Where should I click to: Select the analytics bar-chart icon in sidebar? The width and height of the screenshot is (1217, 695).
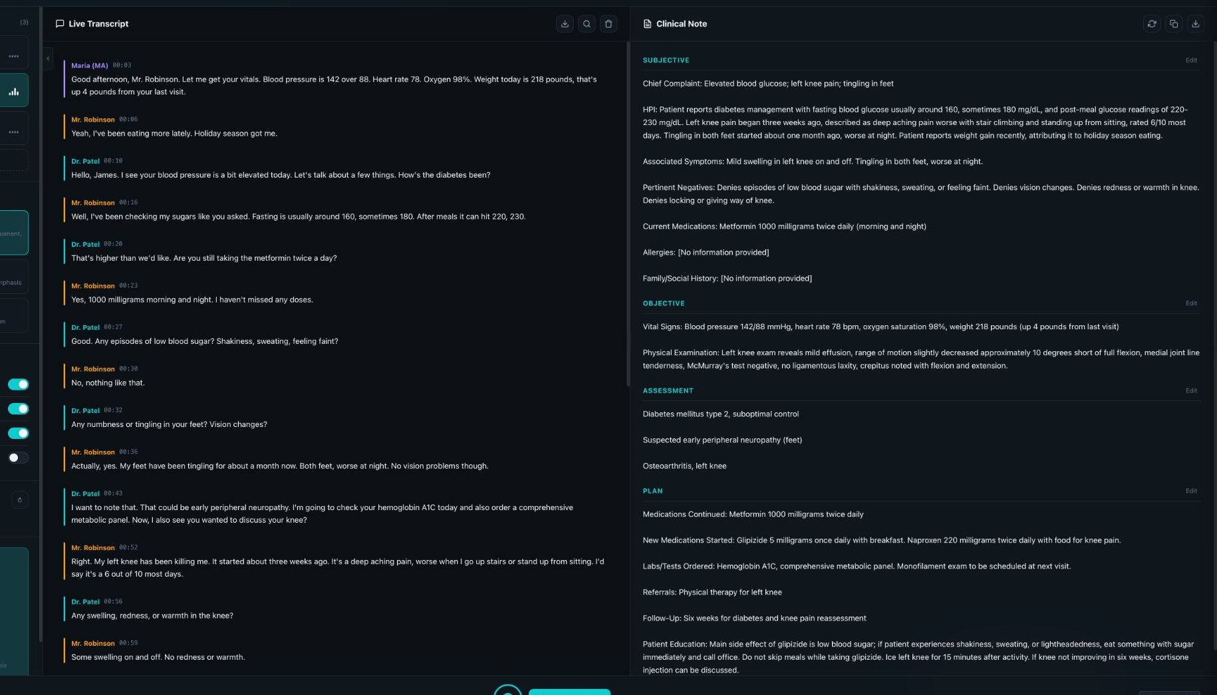[14, 90]
